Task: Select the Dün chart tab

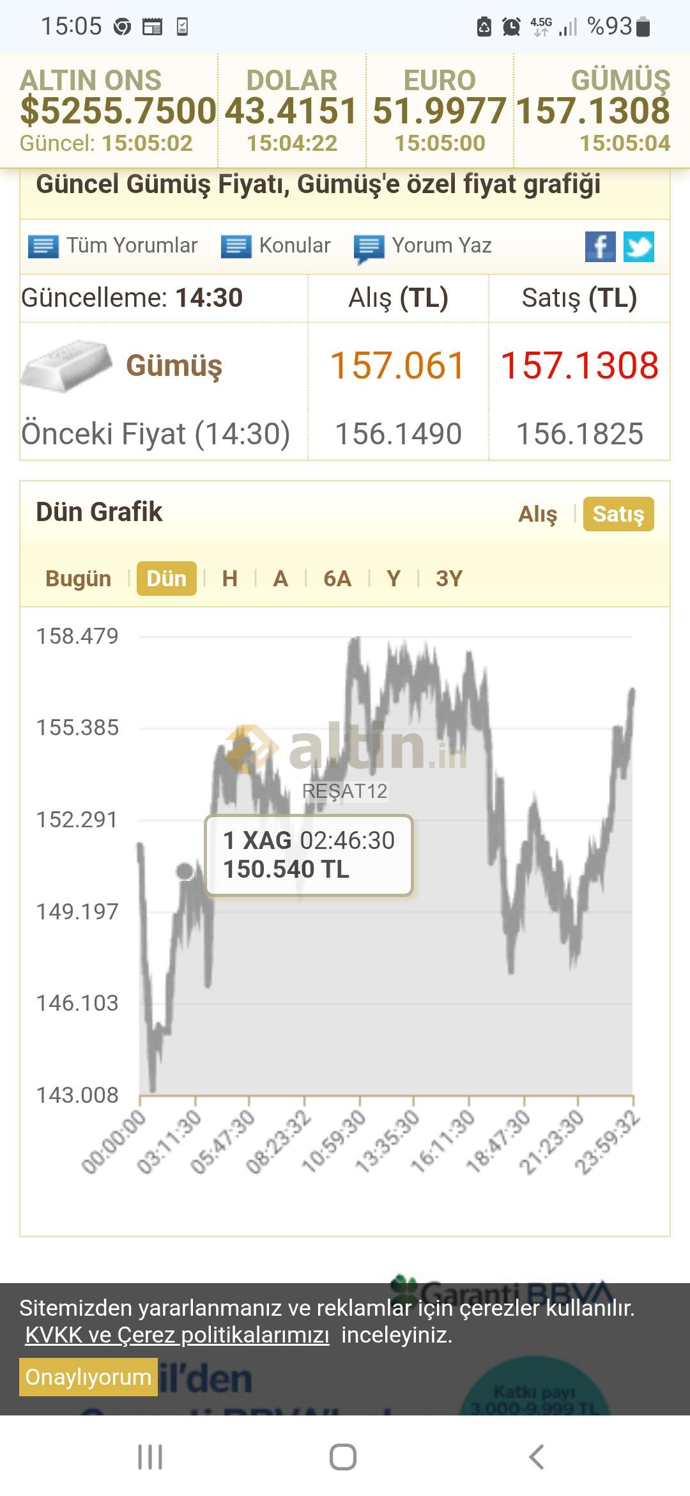Action: pos(166,579)
